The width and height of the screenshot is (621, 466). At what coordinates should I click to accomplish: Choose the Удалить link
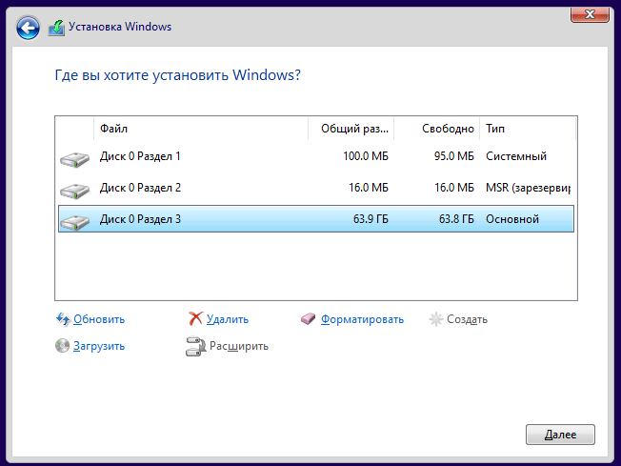[228, 319]
